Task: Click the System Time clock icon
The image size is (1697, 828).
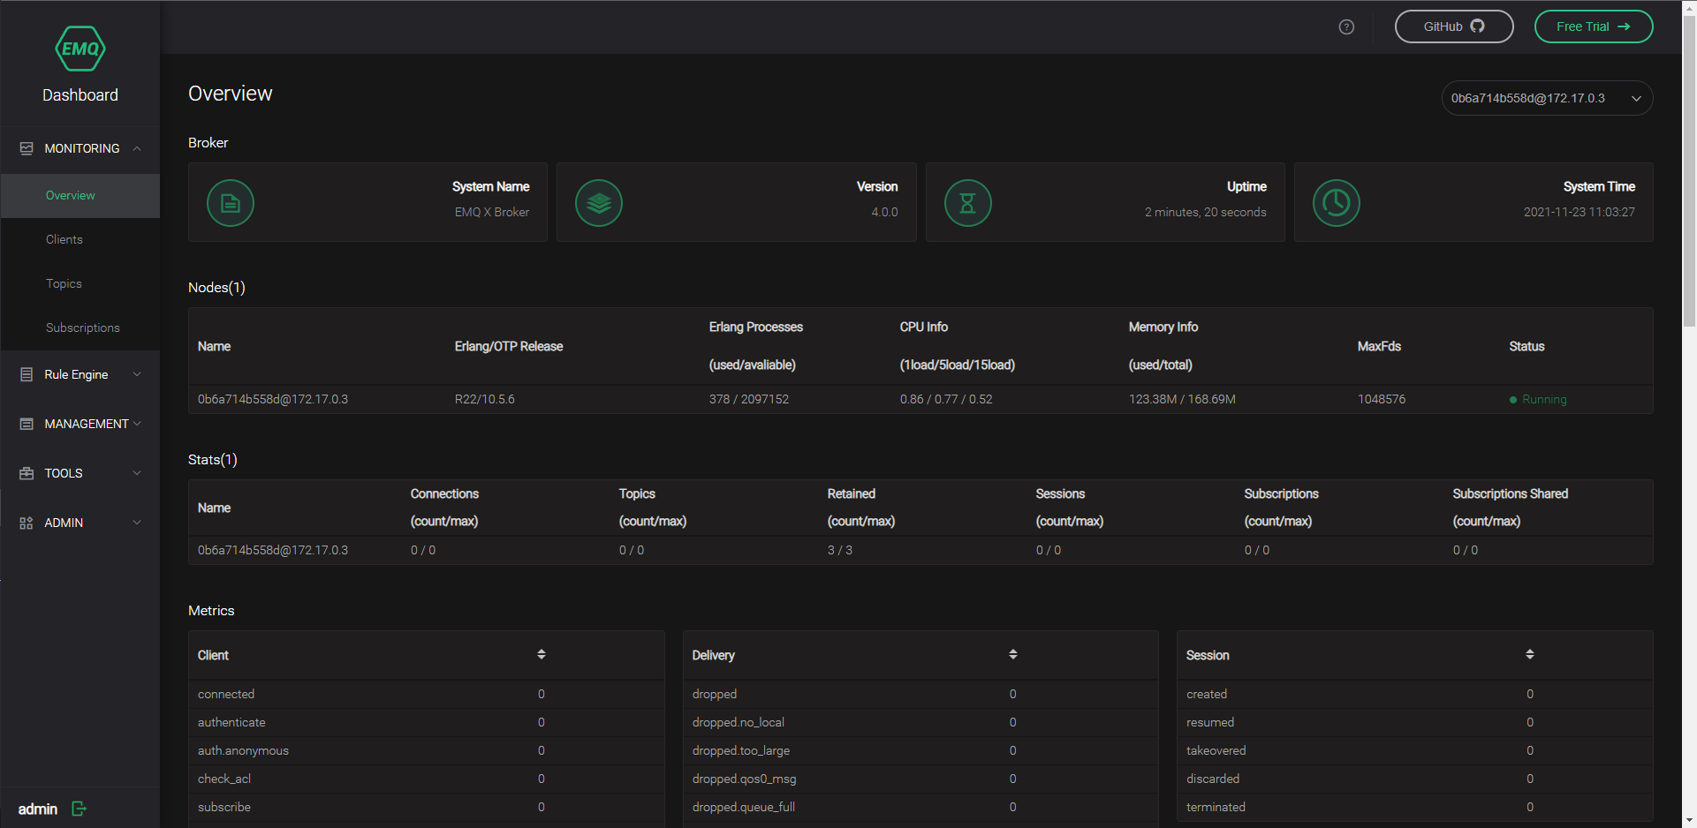Action: click(1336, 203)
